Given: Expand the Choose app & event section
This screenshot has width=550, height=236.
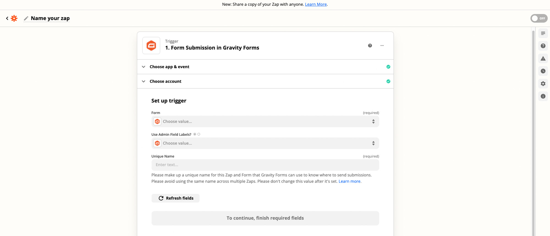Looking at the screenshot, I should pos(265,67).
